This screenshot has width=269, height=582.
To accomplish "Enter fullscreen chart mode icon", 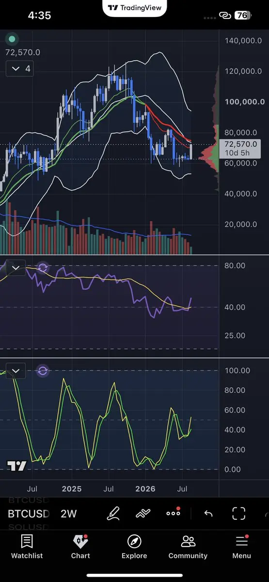I will [x=238, y=514].
